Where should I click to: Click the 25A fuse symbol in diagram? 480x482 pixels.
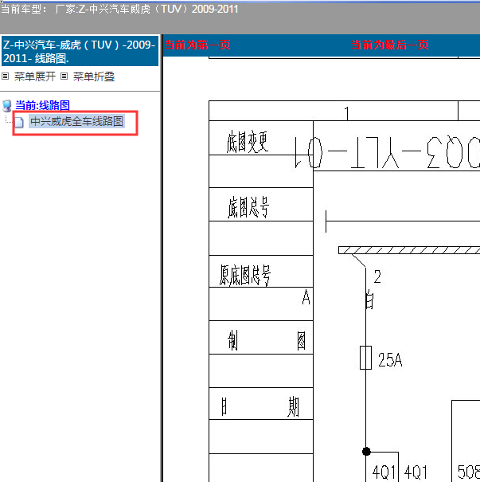pos(365,358)
